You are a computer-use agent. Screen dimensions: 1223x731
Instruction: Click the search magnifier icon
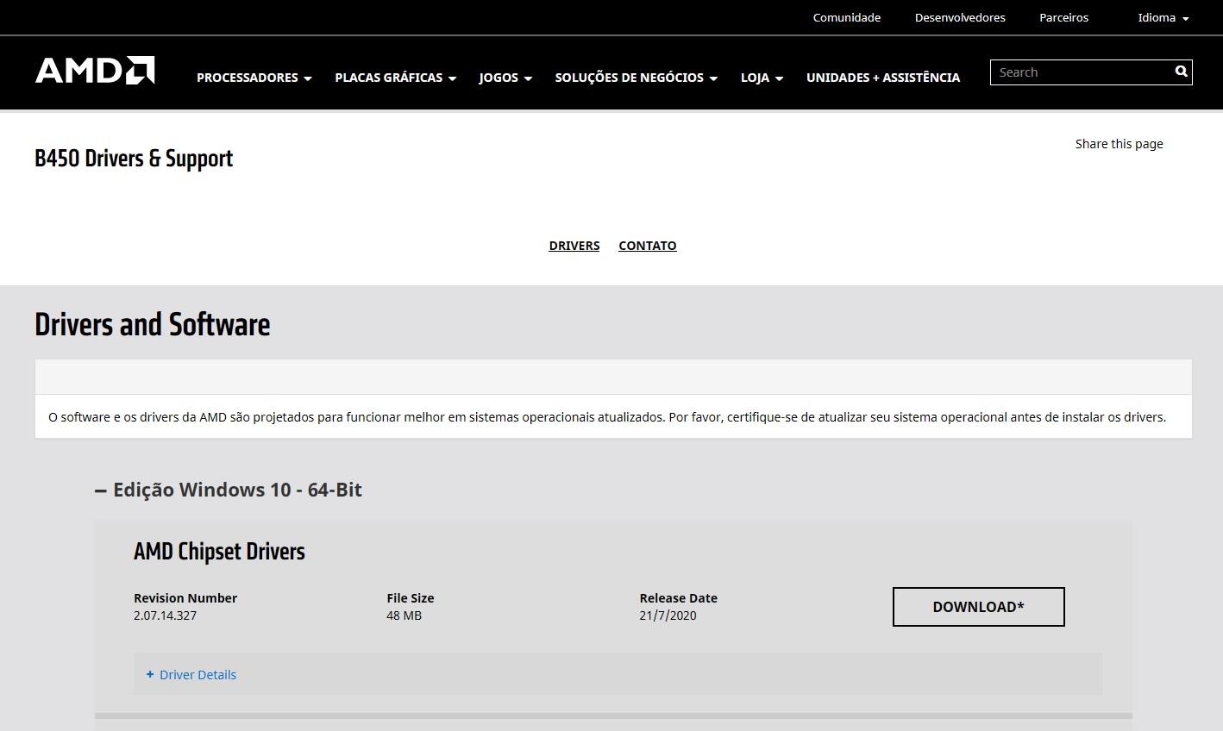pyautogui.click(x=1181, y=72)
